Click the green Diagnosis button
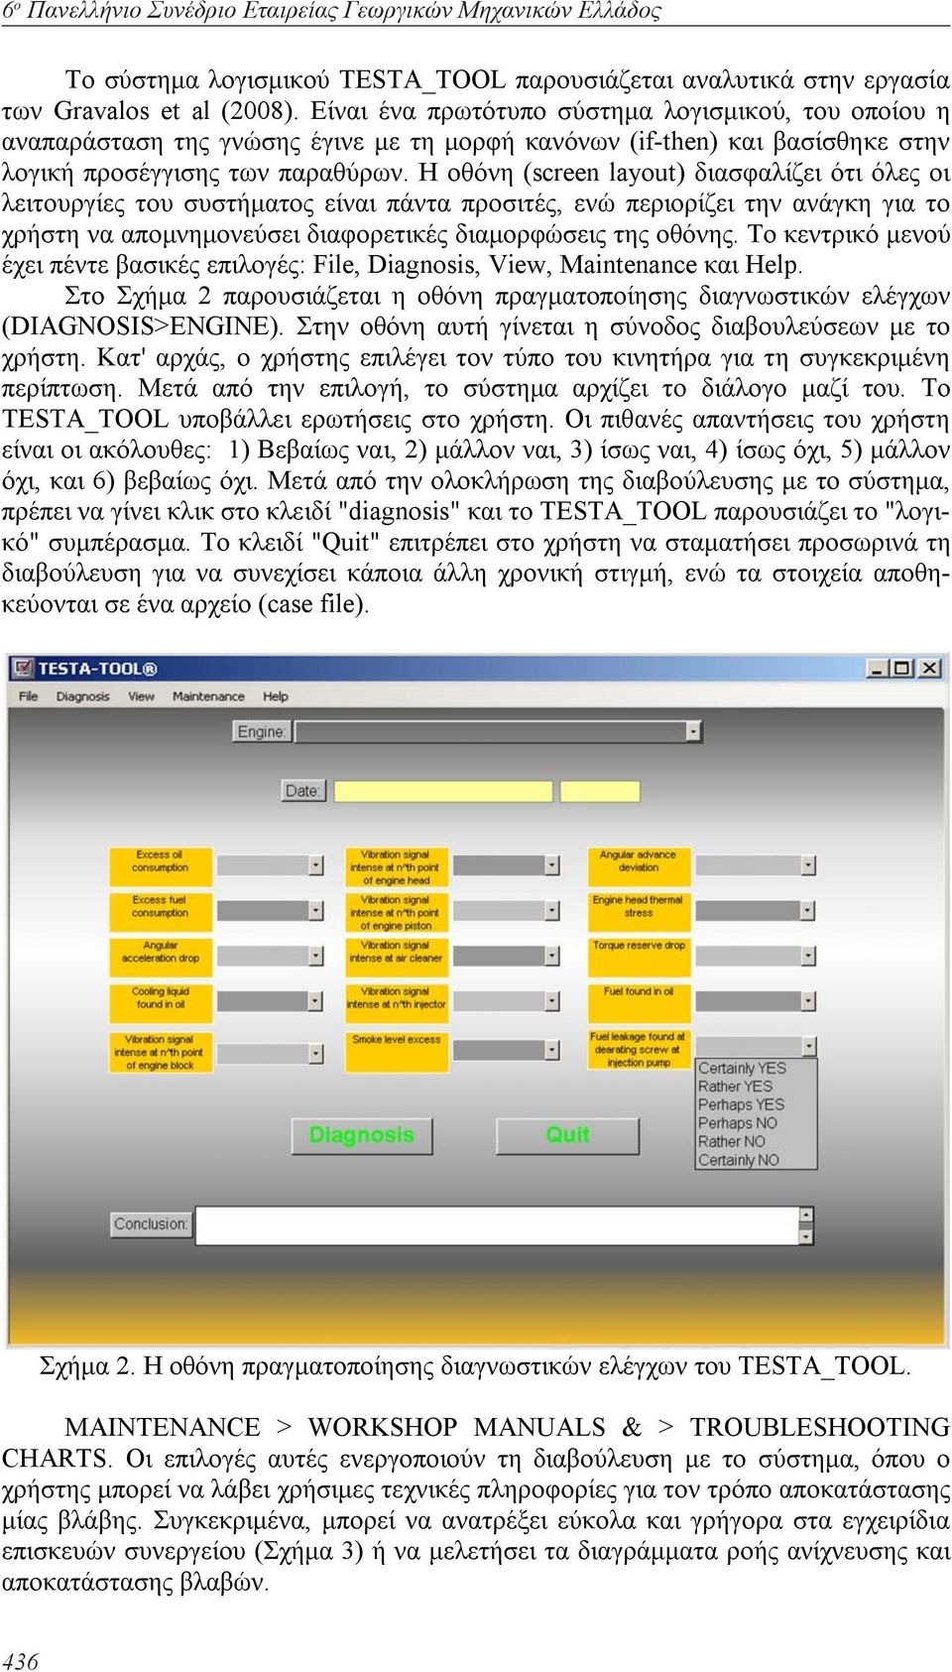The height and width of the screenshot is (1672, 952). pos(362,1136)
